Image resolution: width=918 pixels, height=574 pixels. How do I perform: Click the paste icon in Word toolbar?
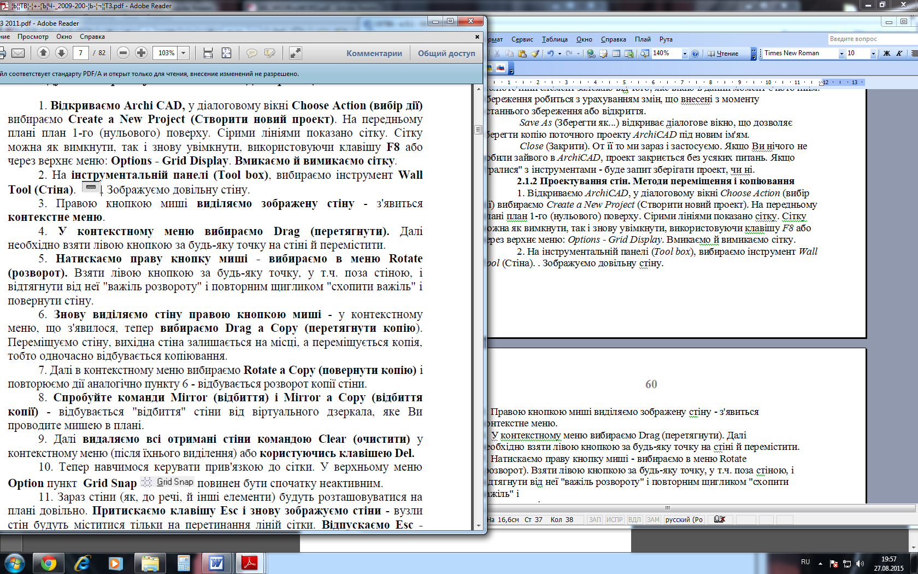(x=522, y=54)
